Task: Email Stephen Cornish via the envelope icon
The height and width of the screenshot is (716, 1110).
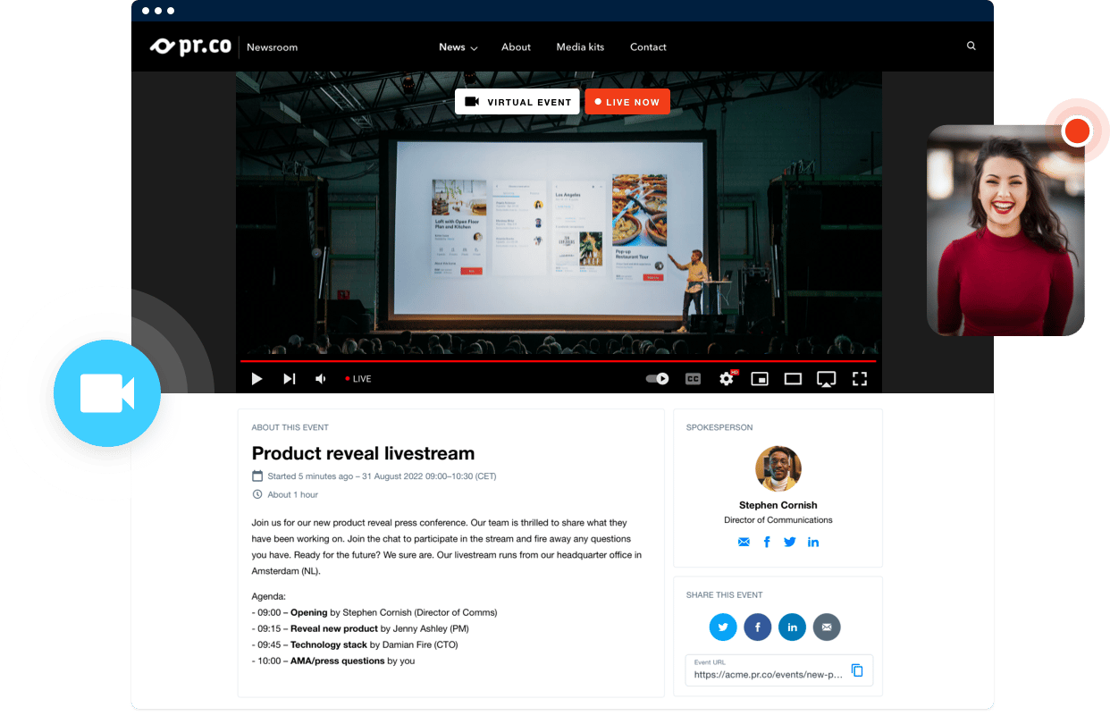Action: tap(744, 542)
